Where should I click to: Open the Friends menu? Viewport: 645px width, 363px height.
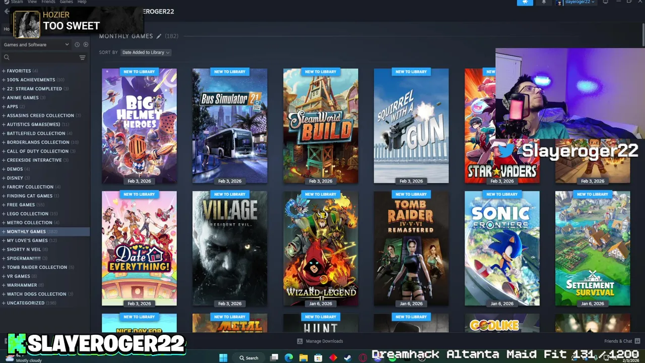tap(48, 2)
